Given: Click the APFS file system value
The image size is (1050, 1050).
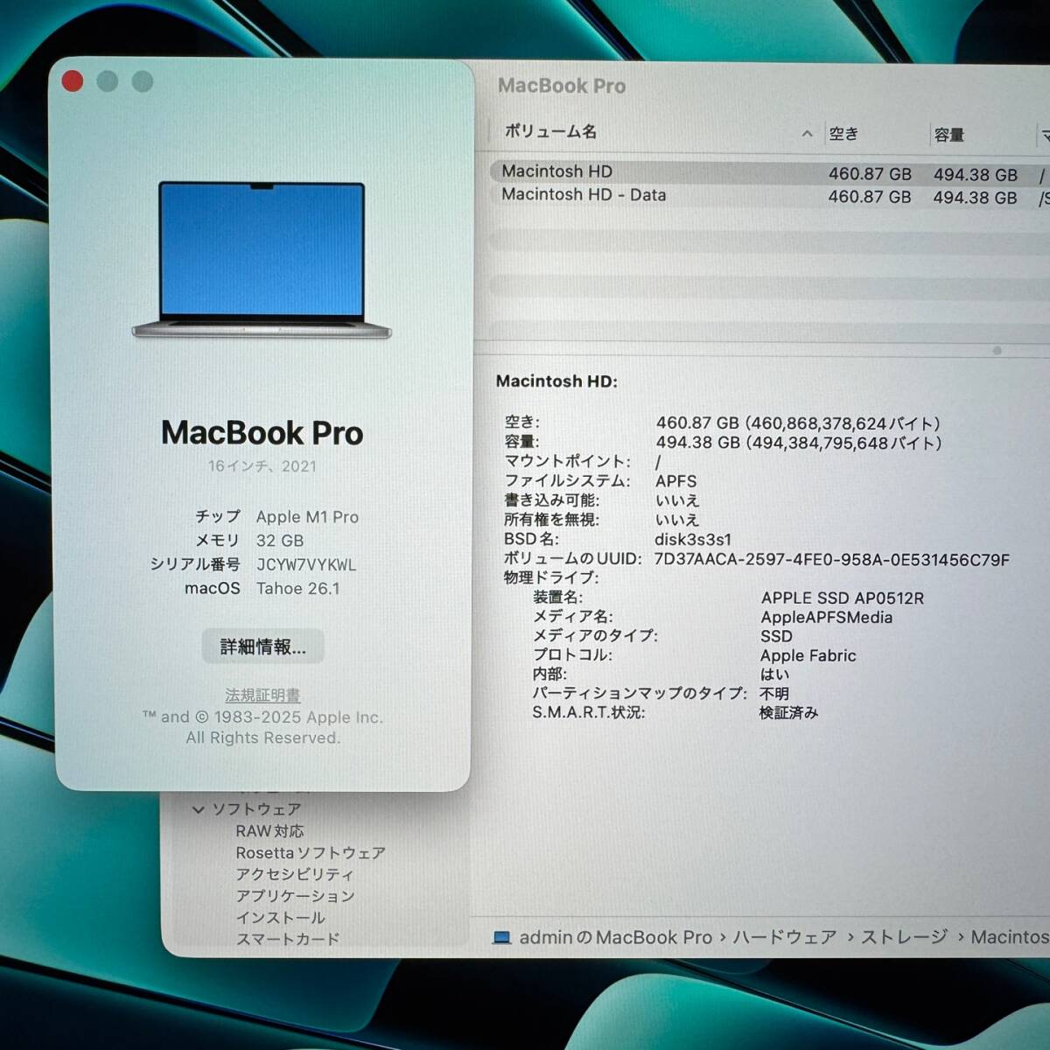Looking at the screenshot, I should 676,481.
